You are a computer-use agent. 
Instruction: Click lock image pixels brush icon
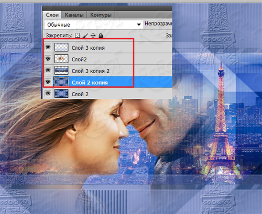85,36
